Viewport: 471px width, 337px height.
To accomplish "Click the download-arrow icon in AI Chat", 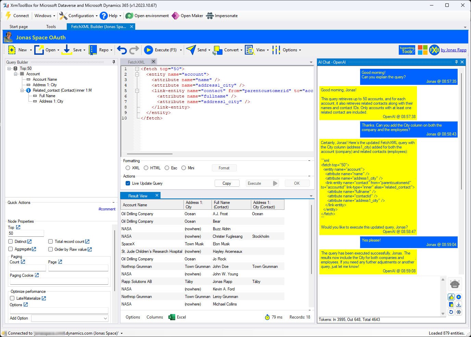I will click(459, 304).
